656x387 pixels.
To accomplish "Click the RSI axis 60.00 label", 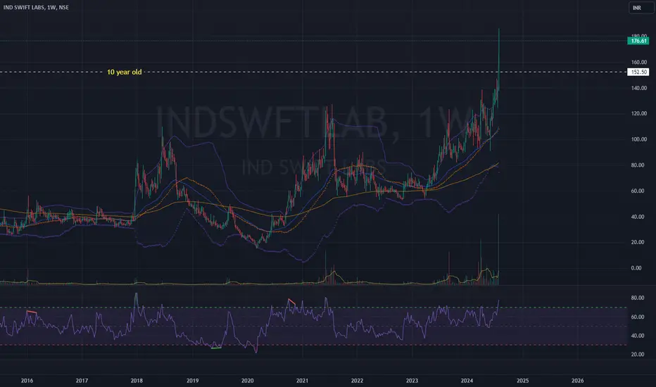I will (638, 317).
